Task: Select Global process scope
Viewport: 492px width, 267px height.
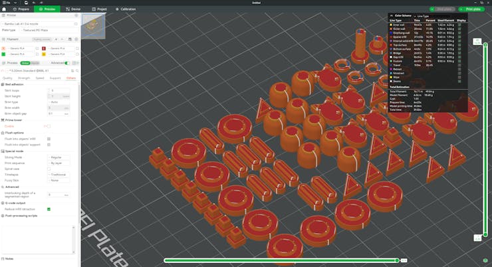Action: coord(25,63)
